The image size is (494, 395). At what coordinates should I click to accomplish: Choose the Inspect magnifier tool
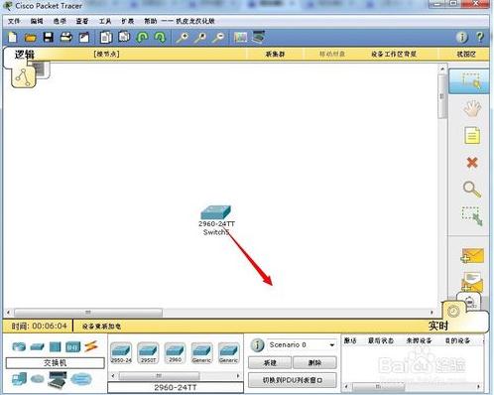(x=472, y=190)
